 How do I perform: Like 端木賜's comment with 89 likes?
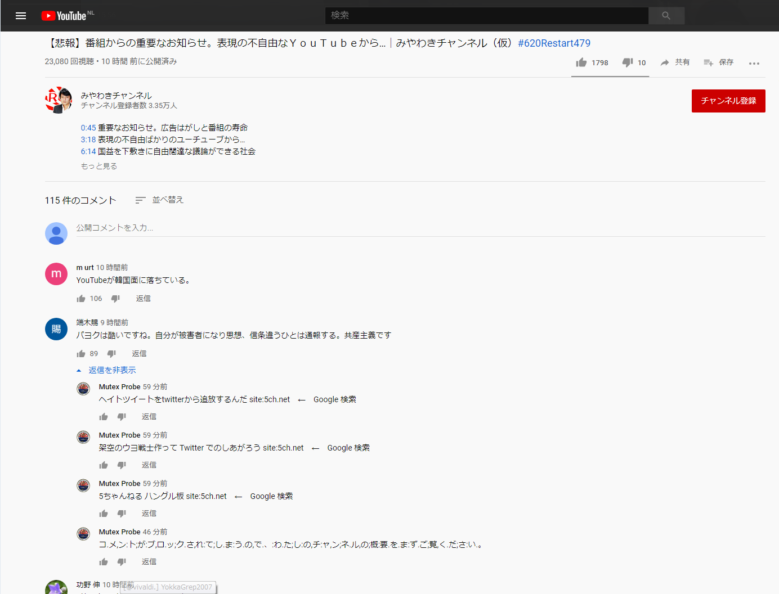click(x=81, y=354)
